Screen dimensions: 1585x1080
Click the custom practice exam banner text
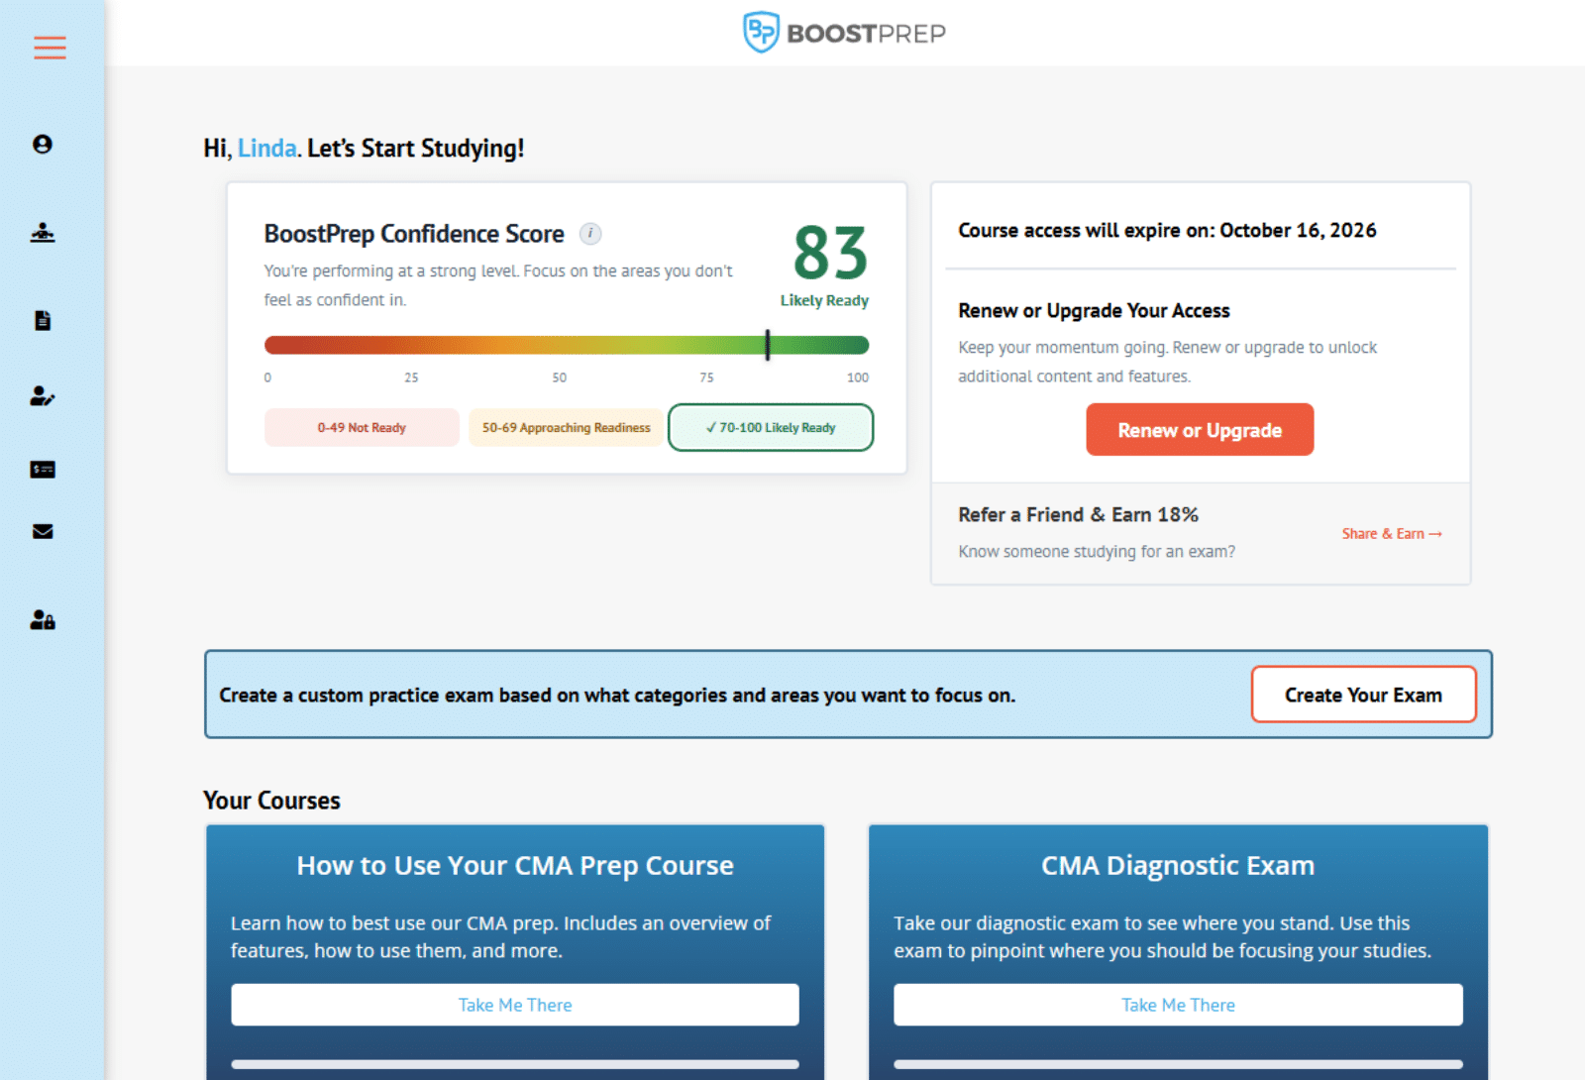[617, 696]
